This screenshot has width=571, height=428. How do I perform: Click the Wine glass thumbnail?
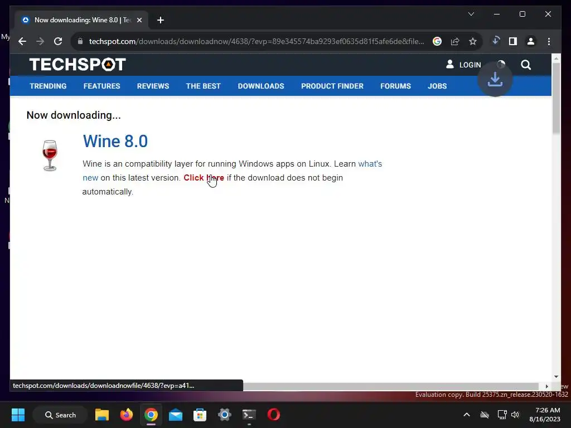point(50,155)
